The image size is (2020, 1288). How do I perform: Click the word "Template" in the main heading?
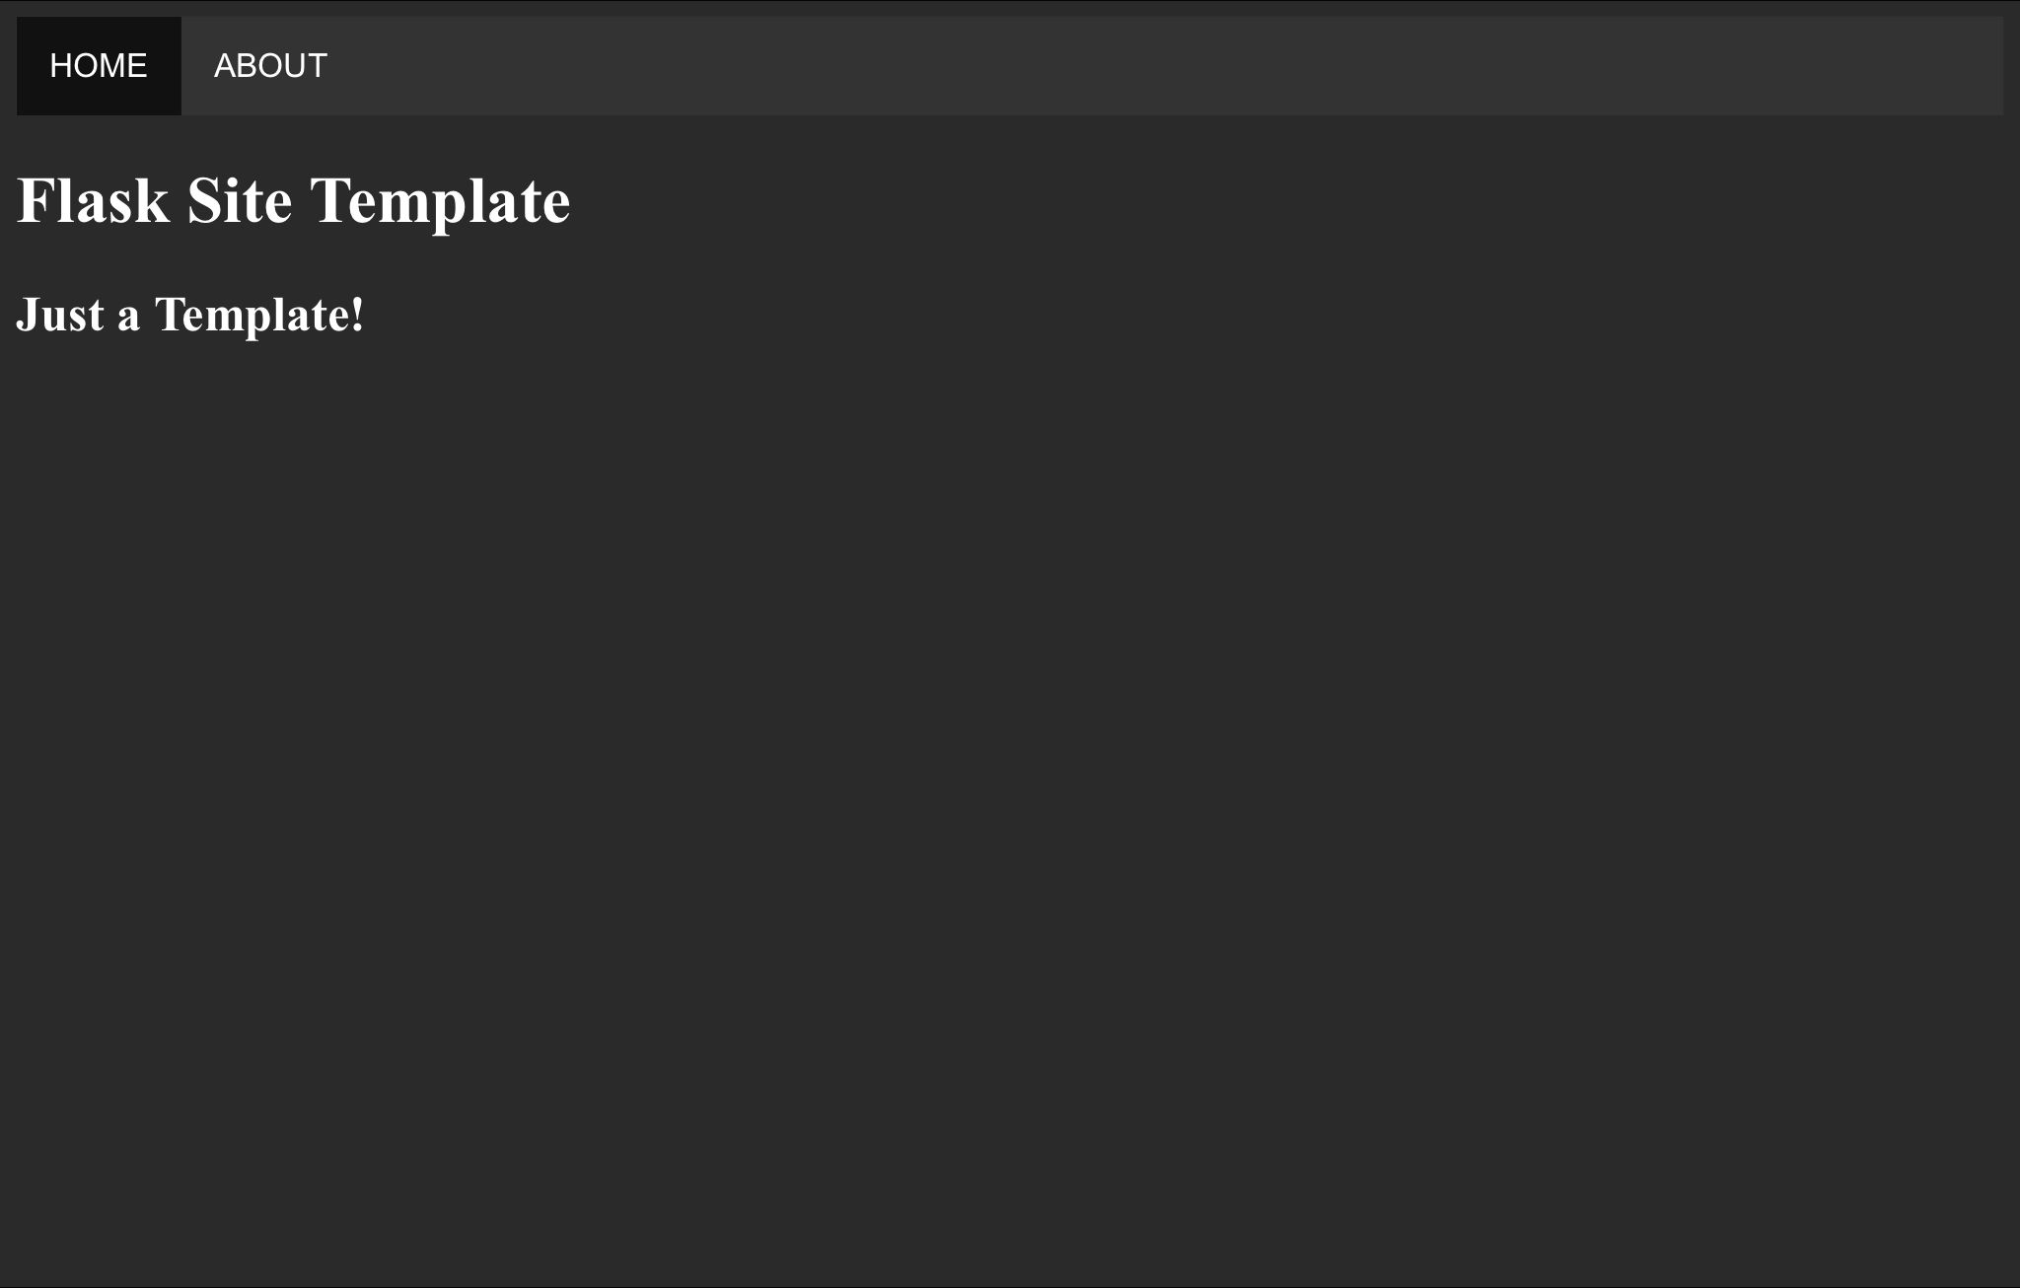pos(441,202)
